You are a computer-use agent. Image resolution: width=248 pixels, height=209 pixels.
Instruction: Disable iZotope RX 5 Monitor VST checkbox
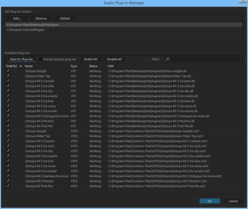8,121
